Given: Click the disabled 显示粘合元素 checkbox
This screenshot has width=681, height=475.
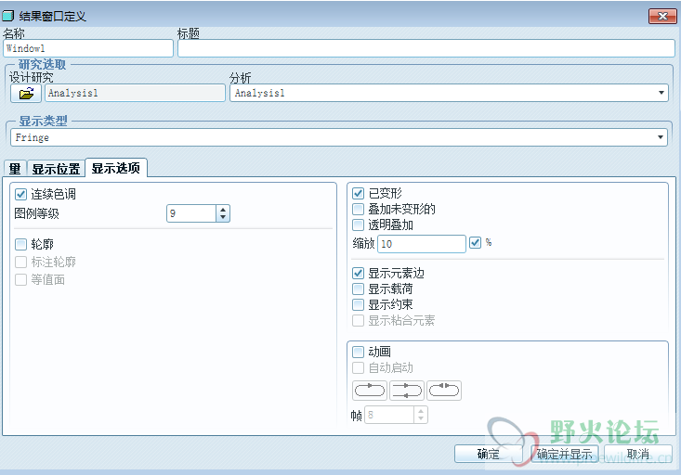Looking at the screenshot, I should point(358,321).
